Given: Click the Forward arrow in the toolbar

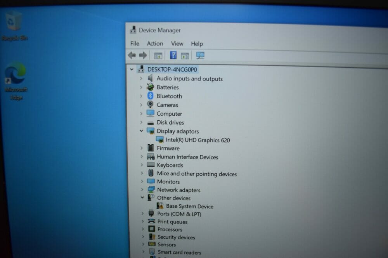Looking at the screenshot, I should click(x=143, y=55).
